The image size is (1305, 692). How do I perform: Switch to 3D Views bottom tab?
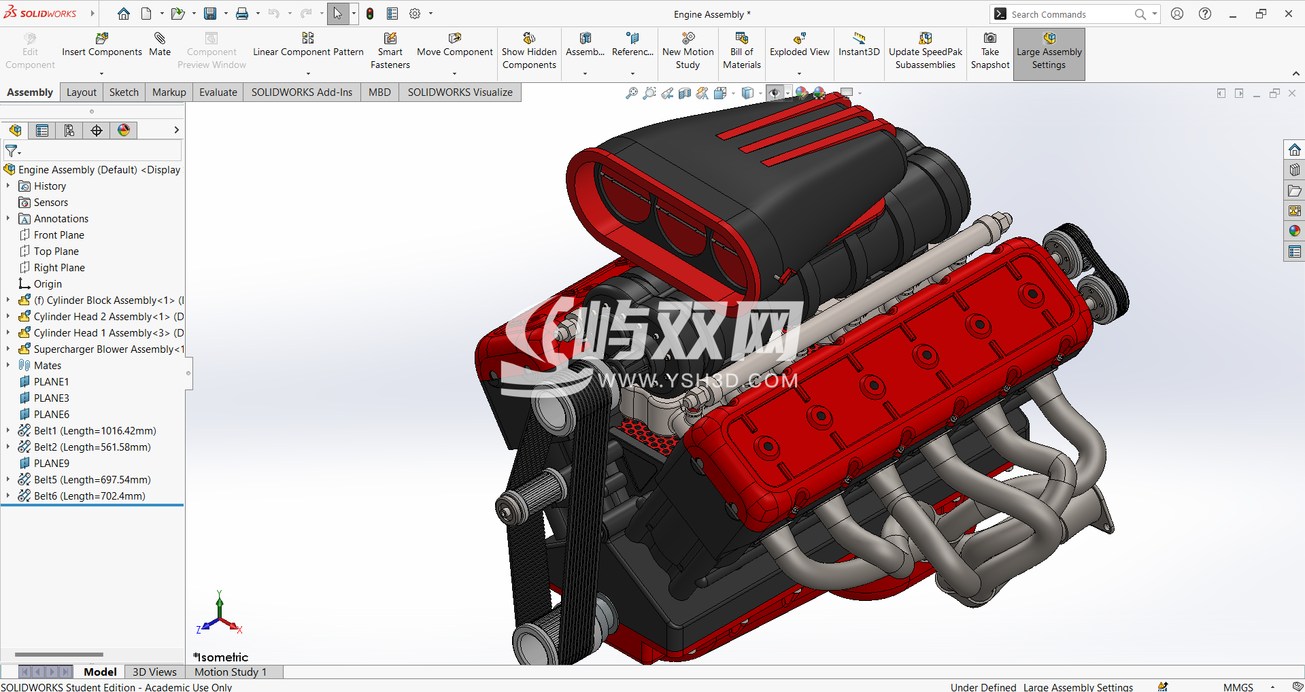click(154, 672)
